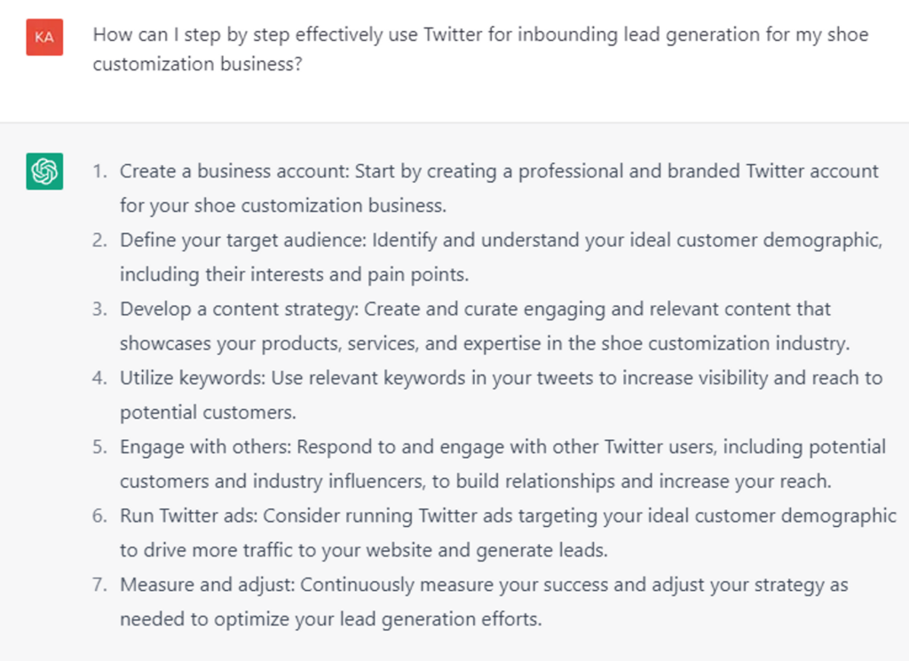This screenshot has width=909, height=661.
Task: Click the 'Run Twitter ads' step heading
Action: [x=189, y=516]
